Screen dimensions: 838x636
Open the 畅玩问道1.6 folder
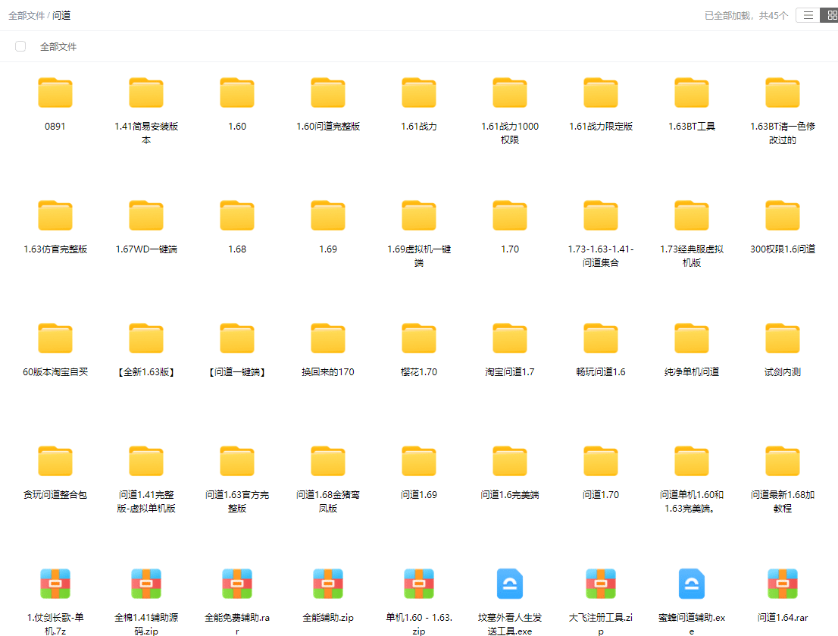pyautogui.click(x=601, y=339)
